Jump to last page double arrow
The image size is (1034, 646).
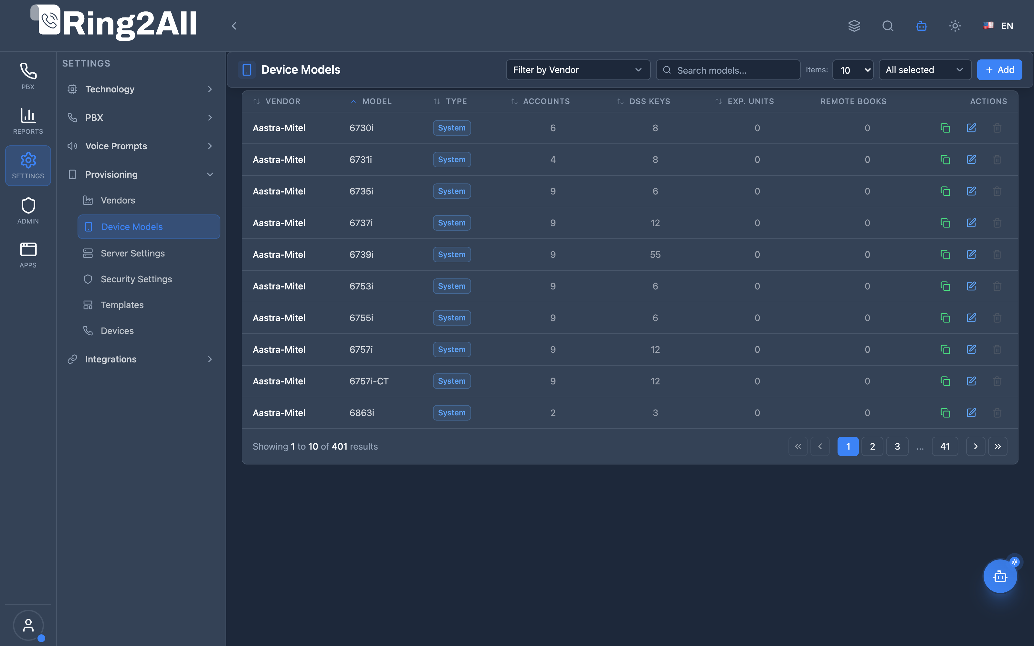coord(998,446)
